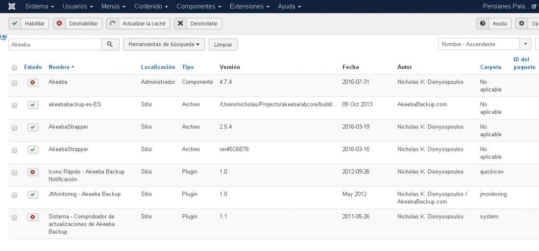Click author text AkeebaBackup.com for akeebabackup-es-ES
Image resolution: width=539 pixels, height=251 pixels.
[x=422, y=104]
